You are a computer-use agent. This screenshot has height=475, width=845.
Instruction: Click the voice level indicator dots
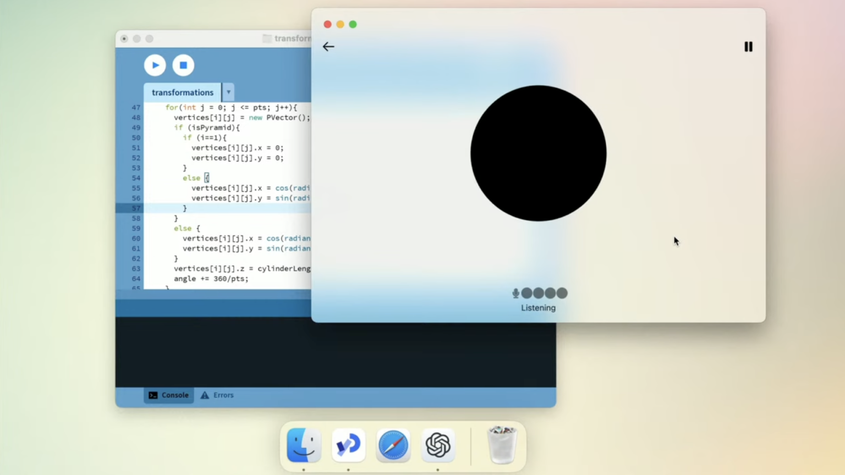pos(544,293)
